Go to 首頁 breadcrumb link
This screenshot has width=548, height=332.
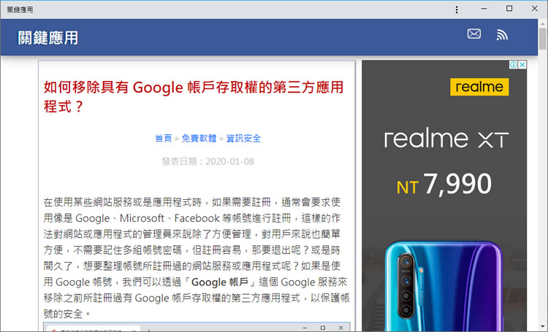[163, 138]
